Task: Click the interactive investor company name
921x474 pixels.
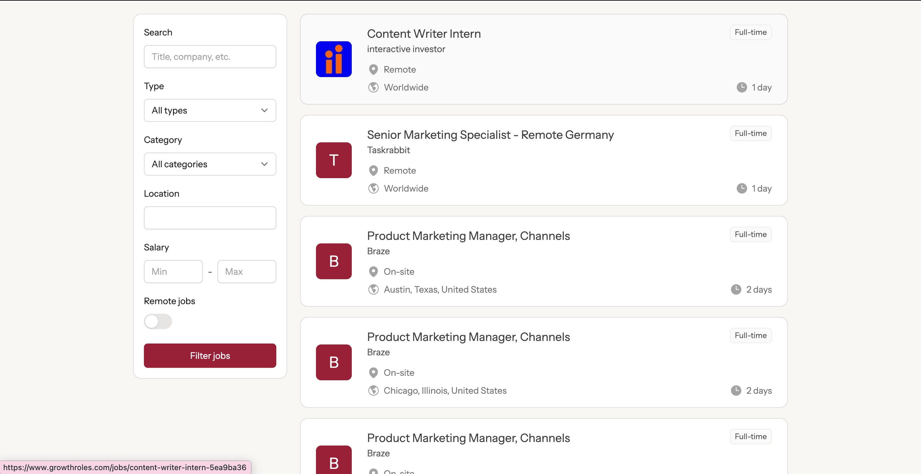Action: [406, 49]
